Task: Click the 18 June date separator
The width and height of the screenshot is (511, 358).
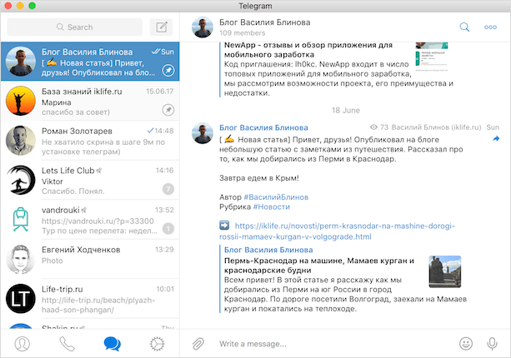Action: click(346, 111)
